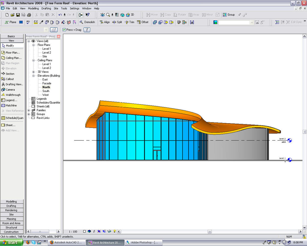Select the Split tool
The height and width of the screenshot is (246, 307).
[x=117, y=22]
